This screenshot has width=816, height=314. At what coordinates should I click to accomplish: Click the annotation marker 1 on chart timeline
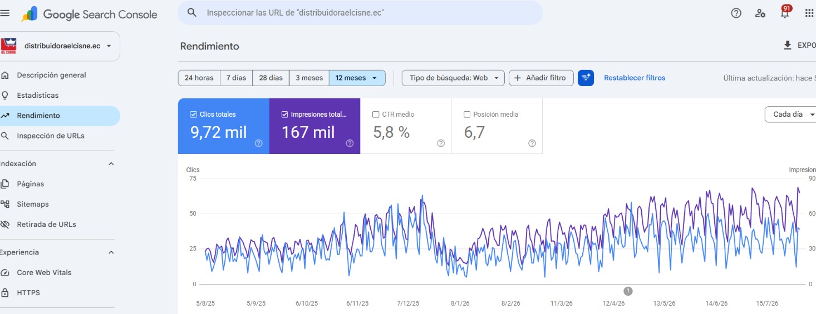(628, 291)
